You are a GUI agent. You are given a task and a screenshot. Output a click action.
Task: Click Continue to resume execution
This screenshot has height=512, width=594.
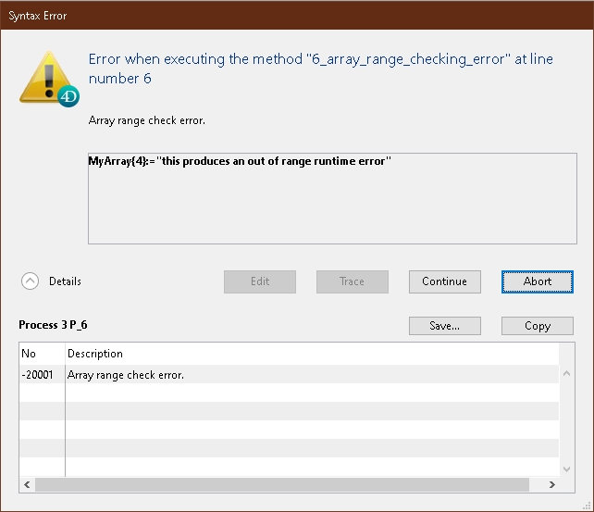pyautogui.click(x=444, y=281)
